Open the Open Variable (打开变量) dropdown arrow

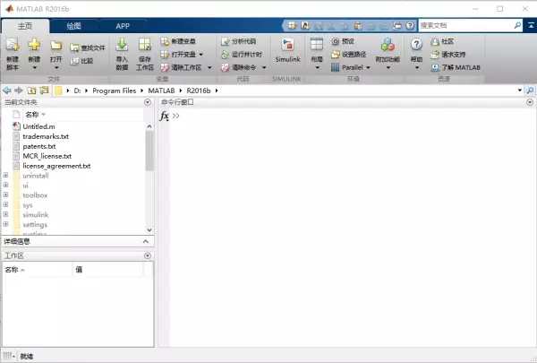[x=201, y=55]
